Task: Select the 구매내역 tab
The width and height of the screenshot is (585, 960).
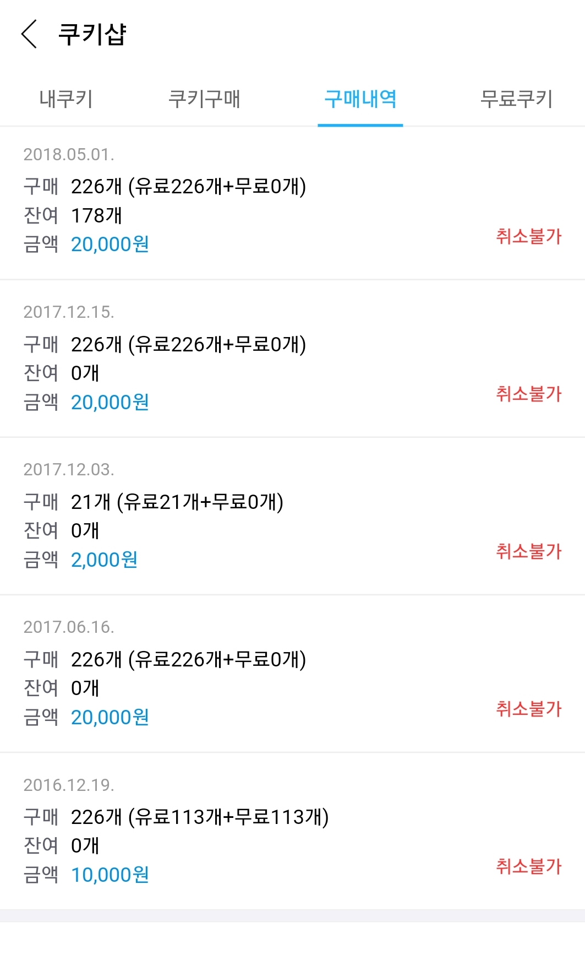Action: pos(360,99)
